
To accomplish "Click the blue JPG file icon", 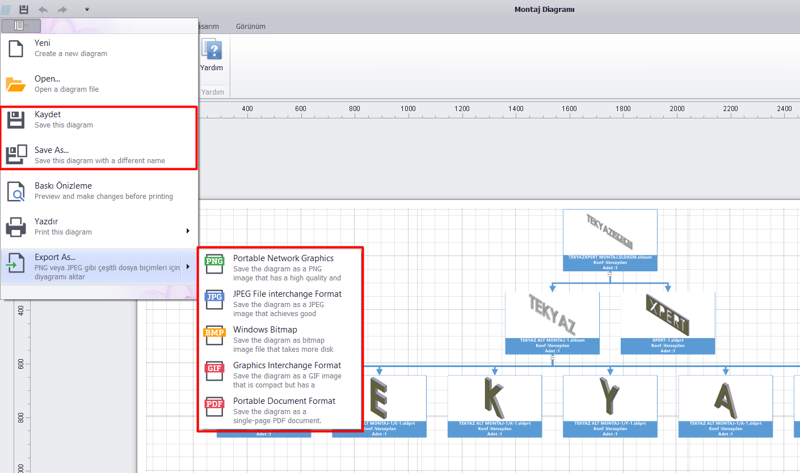I will tap(214, 300).
